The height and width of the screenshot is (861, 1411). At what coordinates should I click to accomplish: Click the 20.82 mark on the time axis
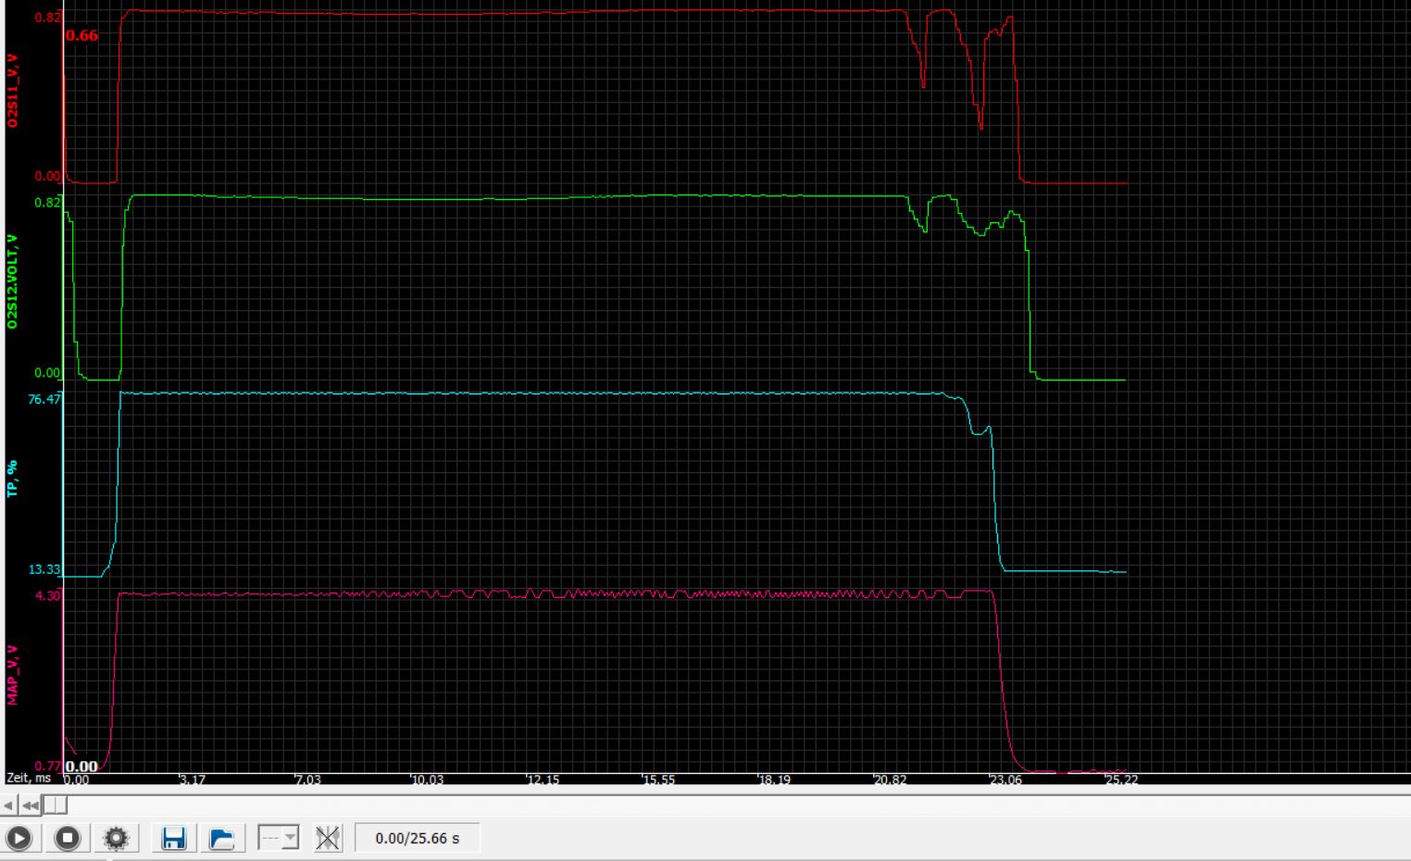(x=891, y=780)
